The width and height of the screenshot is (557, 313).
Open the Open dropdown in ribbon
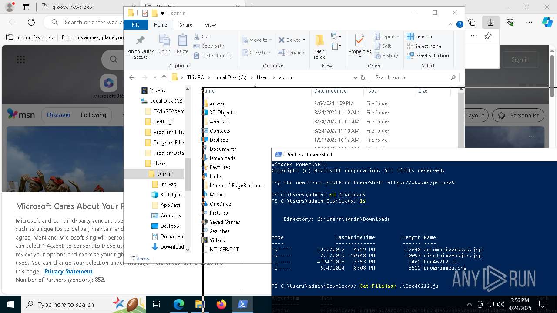386,37
